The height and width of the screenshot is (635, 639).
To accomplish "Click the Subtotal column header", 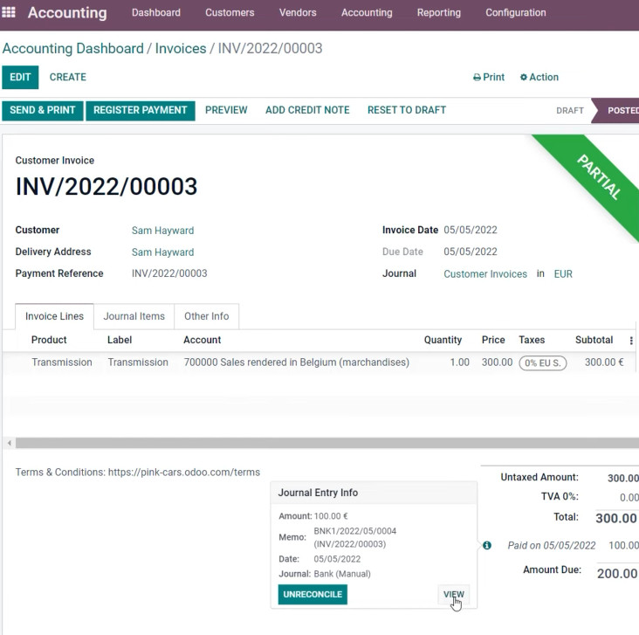I will point(594,340).
